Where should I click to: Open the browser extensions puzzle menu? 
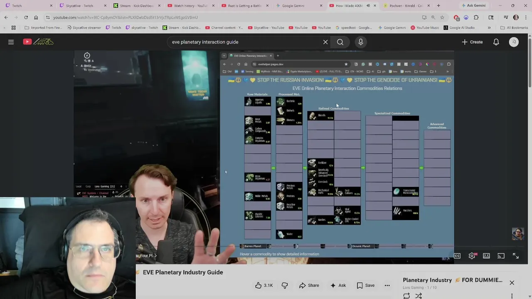click(x=476, y=17)
